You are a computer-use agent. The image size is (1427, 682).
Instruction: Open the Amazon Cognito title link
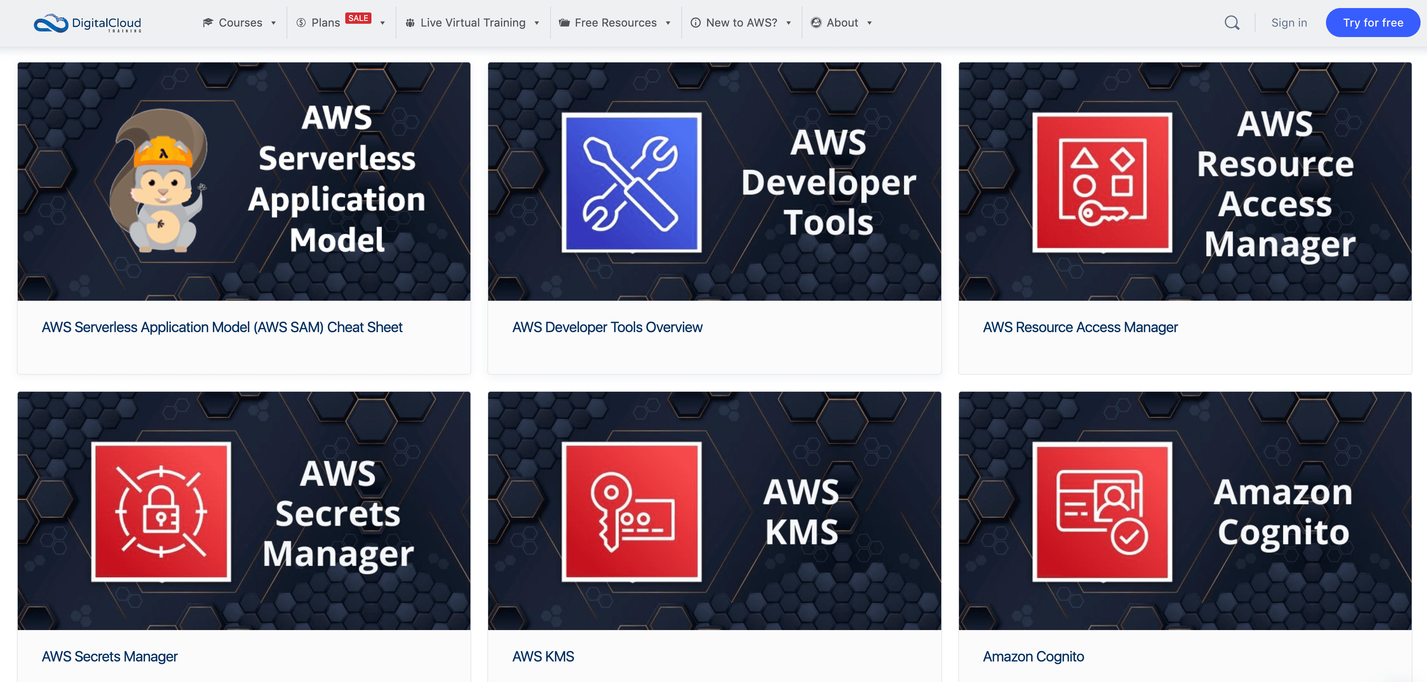pyautogui.click(x=1033, y=657)
